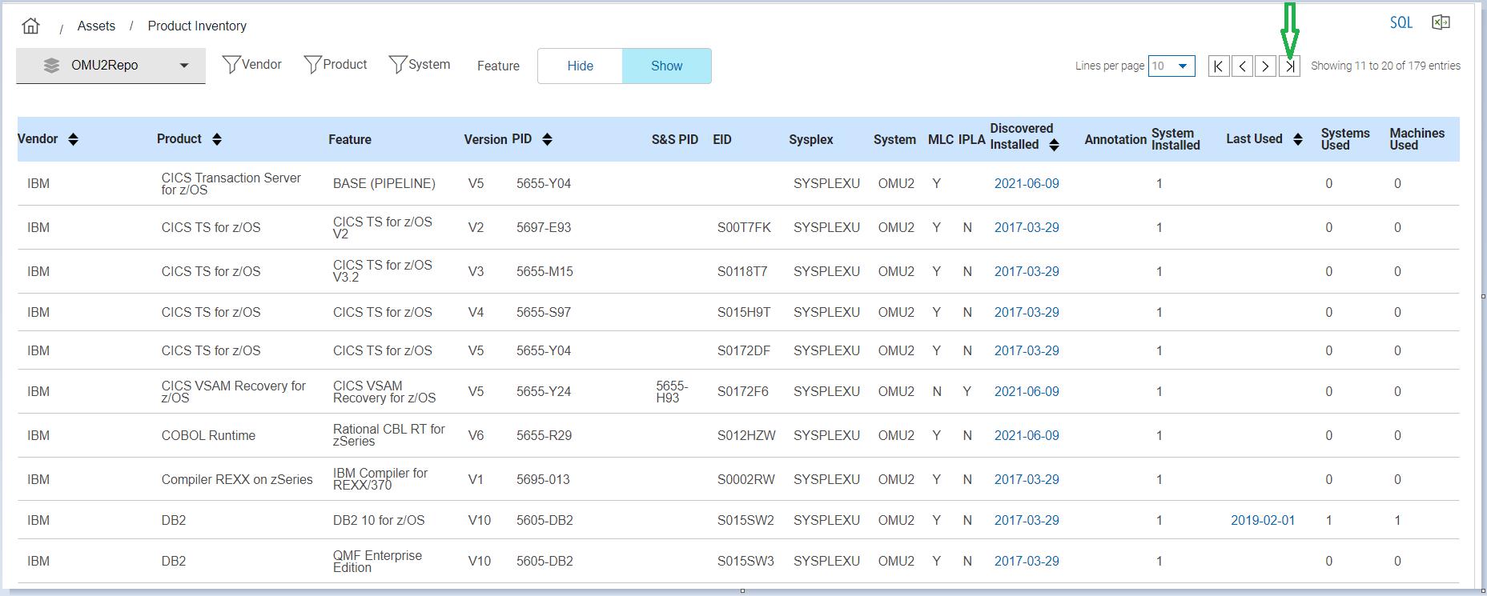Hide the Feature column
Screen dimensions: 1487x596
coord(580,66)
